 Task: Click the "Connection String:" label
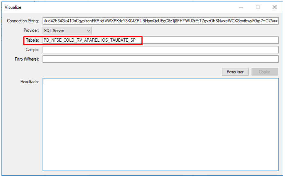(23, 21)
